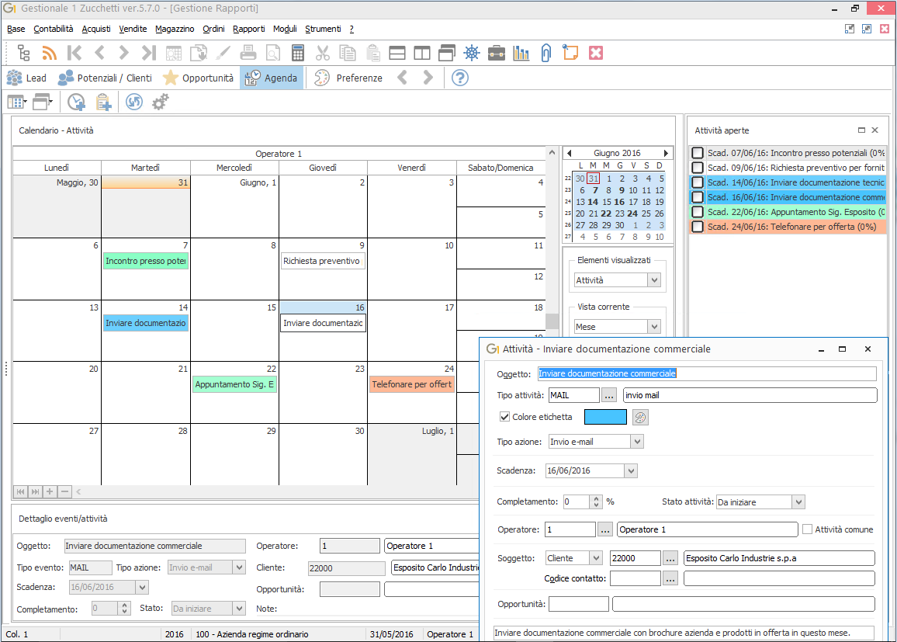
Task: Click the Codice contatto lookup ellipsis button
Action: pos(670,578)
